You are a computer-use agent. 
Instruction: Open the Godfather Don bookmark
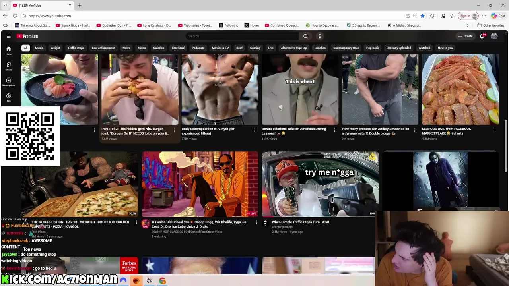pos(113,25)
